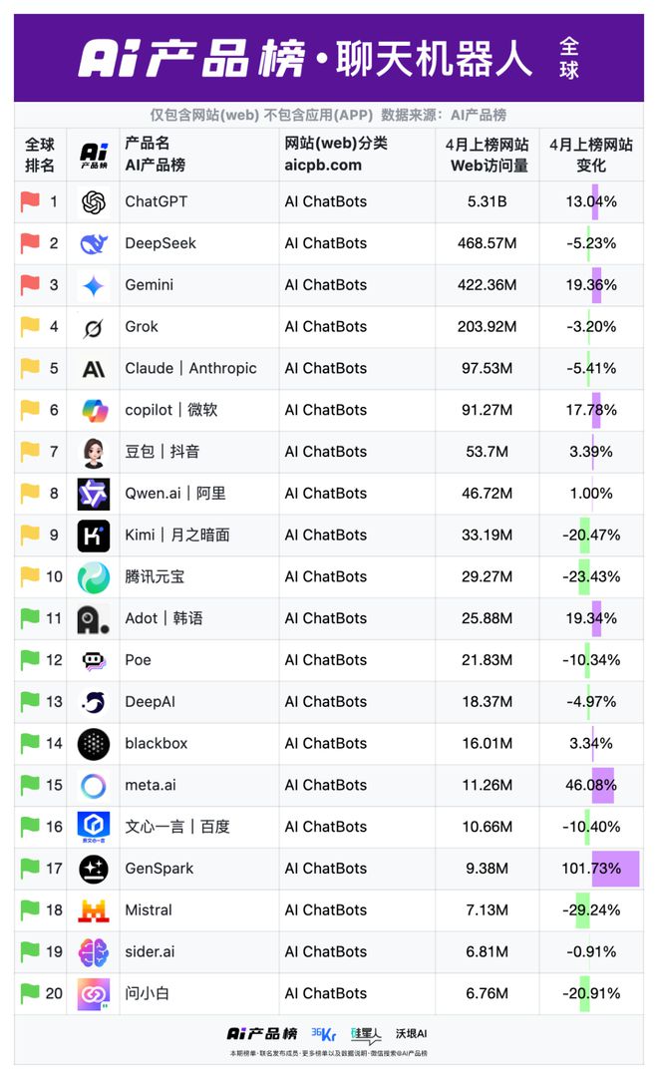Click the 36Kr logo in footer
This screenshot has width=658, height=1079.
pos(323,1033)
